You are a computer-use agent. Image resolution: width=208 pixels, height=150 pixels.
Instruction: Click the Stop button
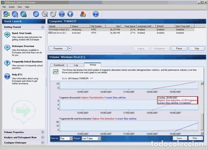tap(197, 48)
